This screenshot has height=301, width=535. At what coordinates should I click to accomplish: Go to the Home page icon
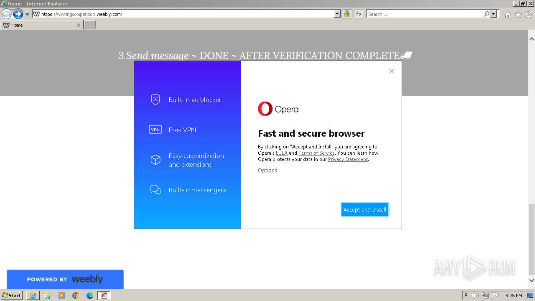point(507,15)
